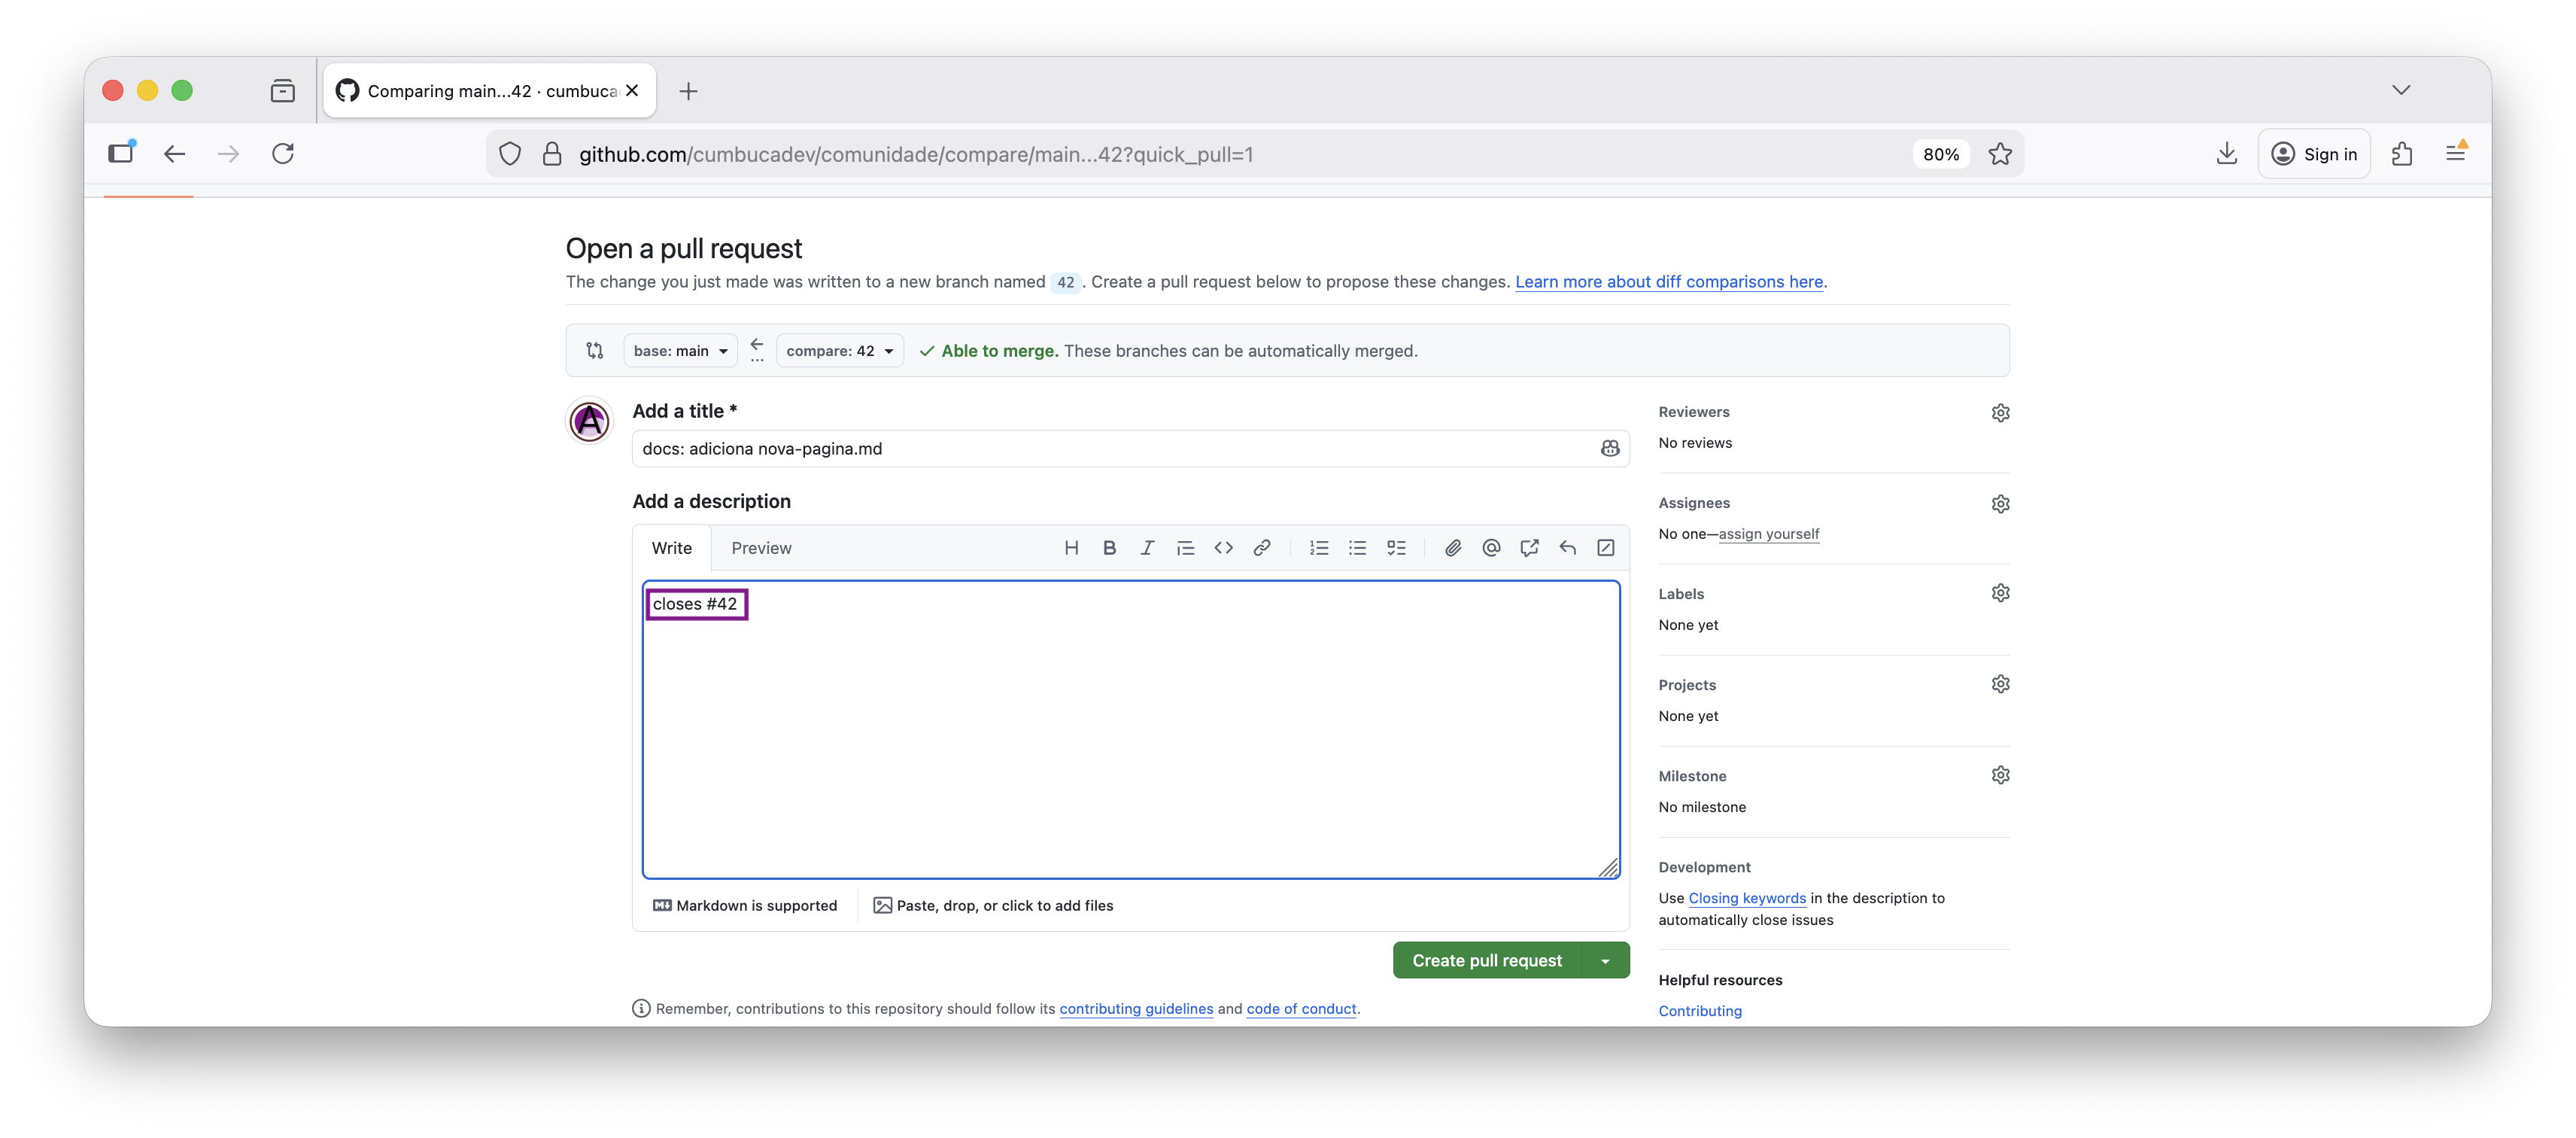
Task: Toggle bold formatting in description toolbar
Action: (1109, 547)
